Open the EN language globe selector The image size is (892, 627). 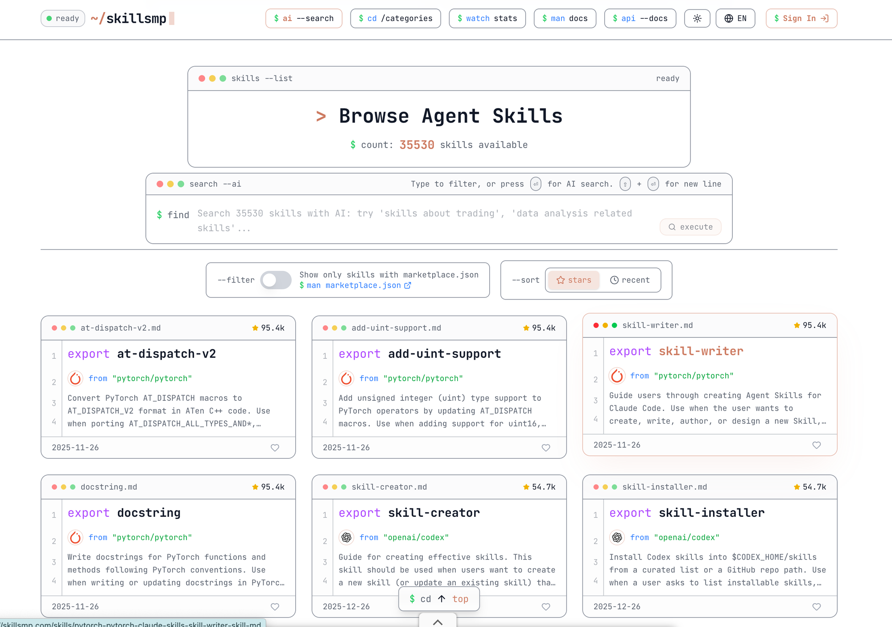click(735, 18)
